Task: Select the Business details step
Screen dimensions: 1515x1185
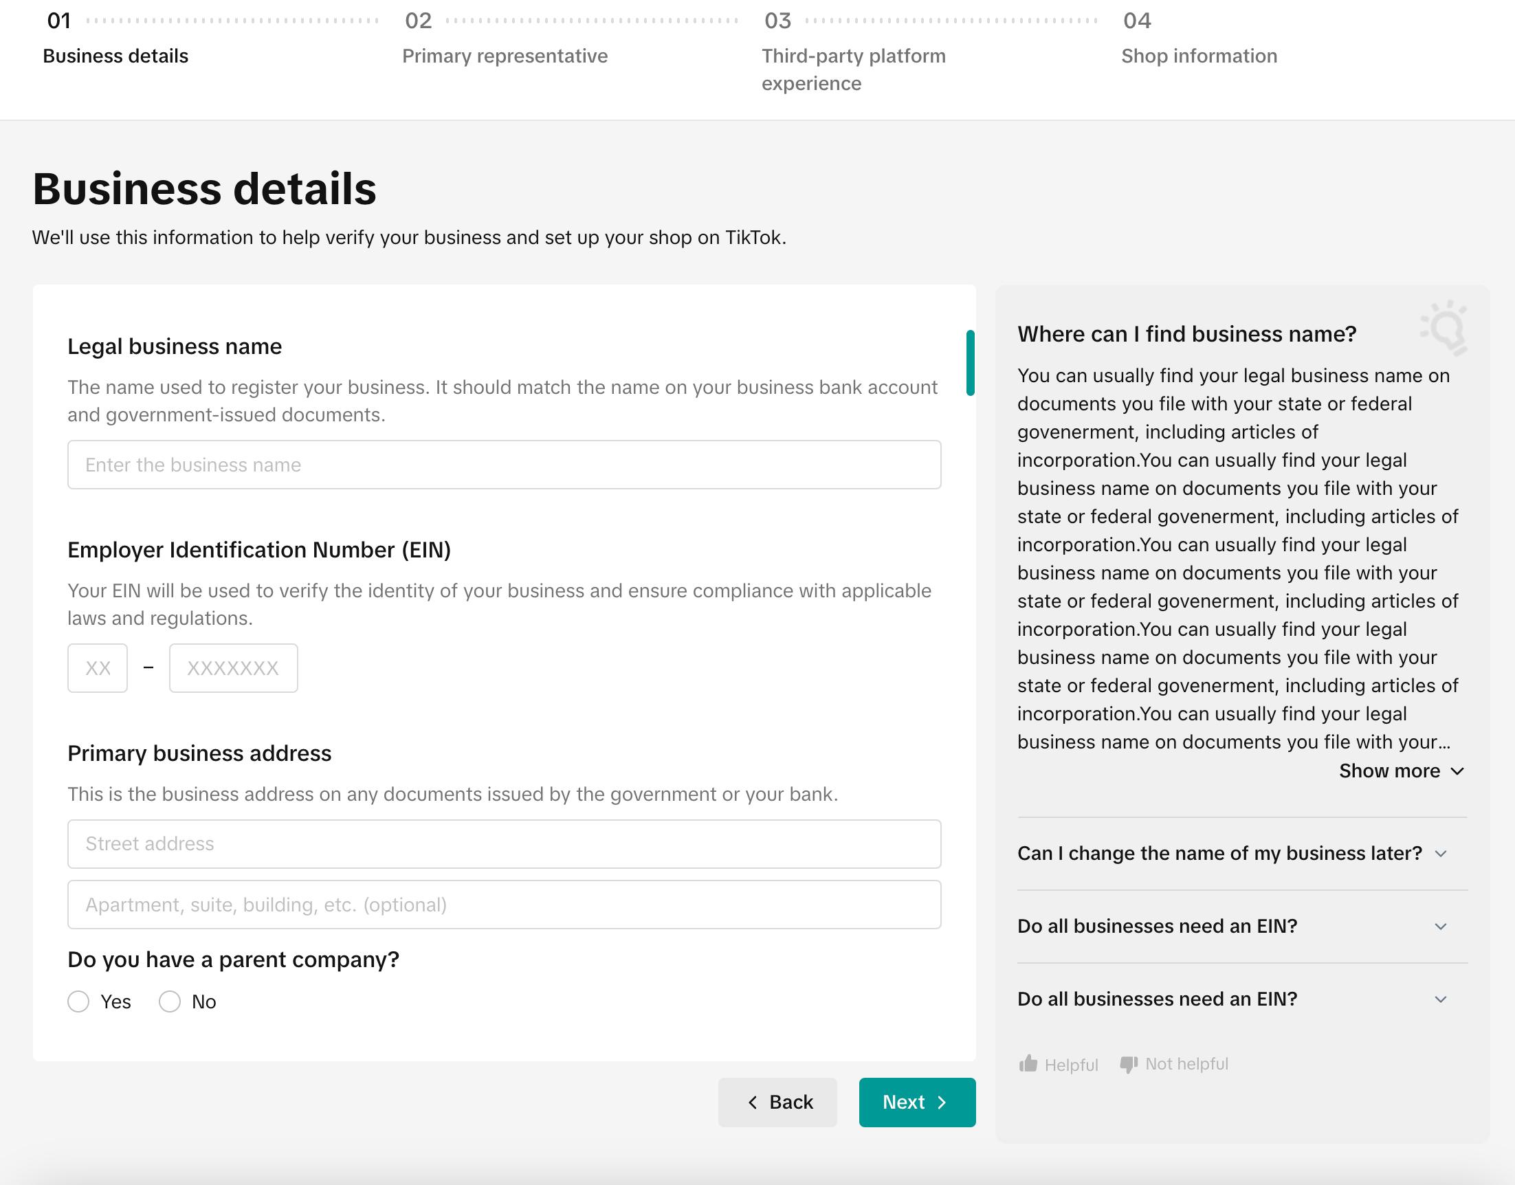Action: 116,56
